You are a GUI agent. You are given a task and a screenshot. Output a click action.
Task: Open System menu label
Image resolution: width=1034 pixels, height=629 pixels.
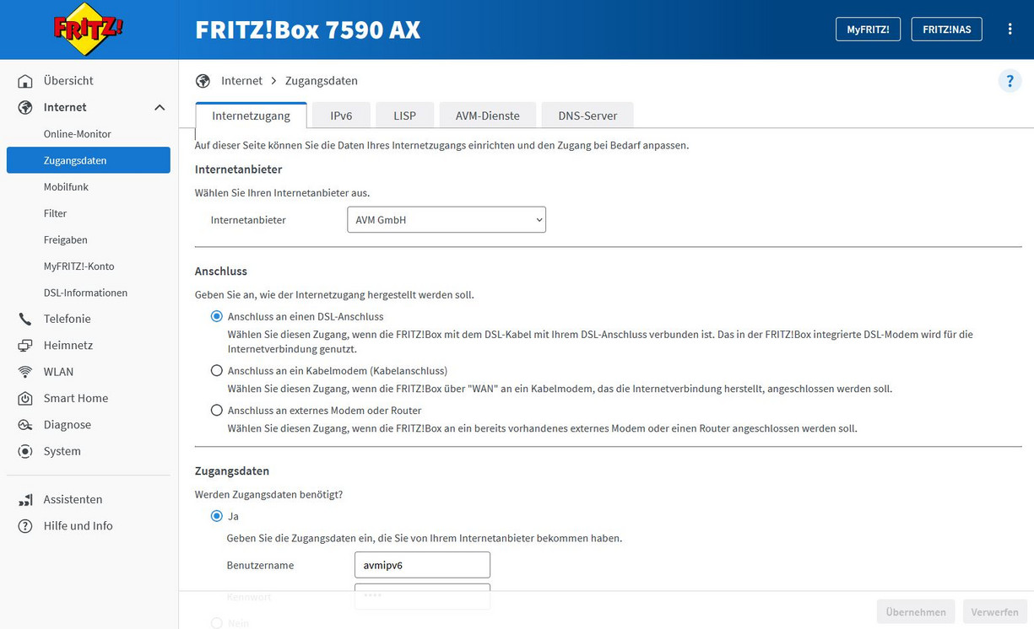[x=62, y=451]
